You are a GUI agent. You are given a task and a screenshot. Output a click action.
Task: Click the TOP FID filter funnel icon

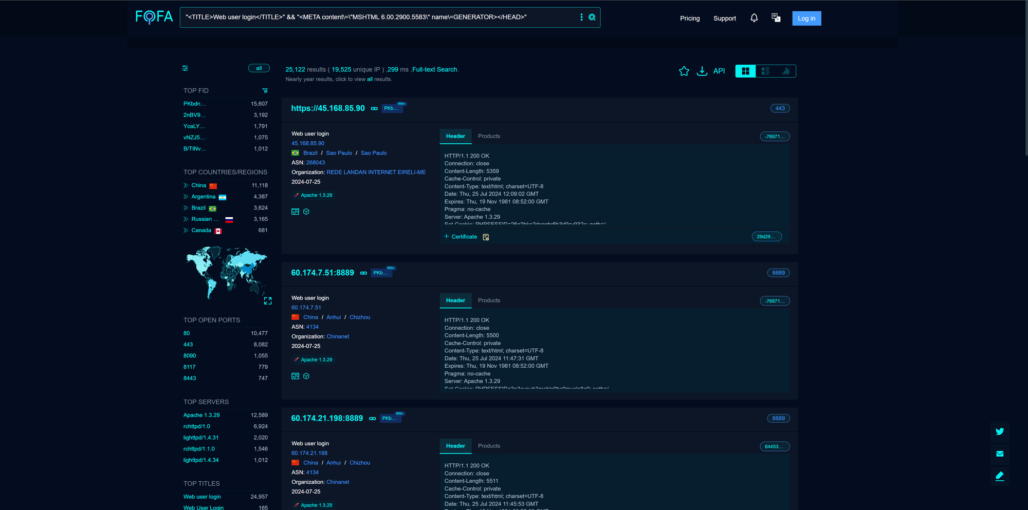click(265, 91)
